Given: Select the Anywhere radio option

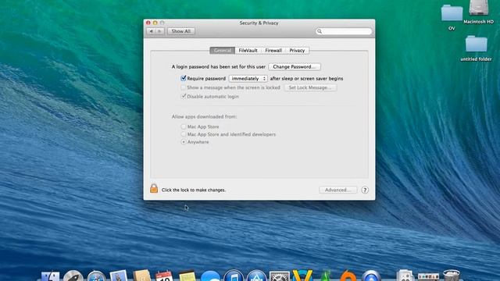Looking at the screenshot, I should click(184, 142).
